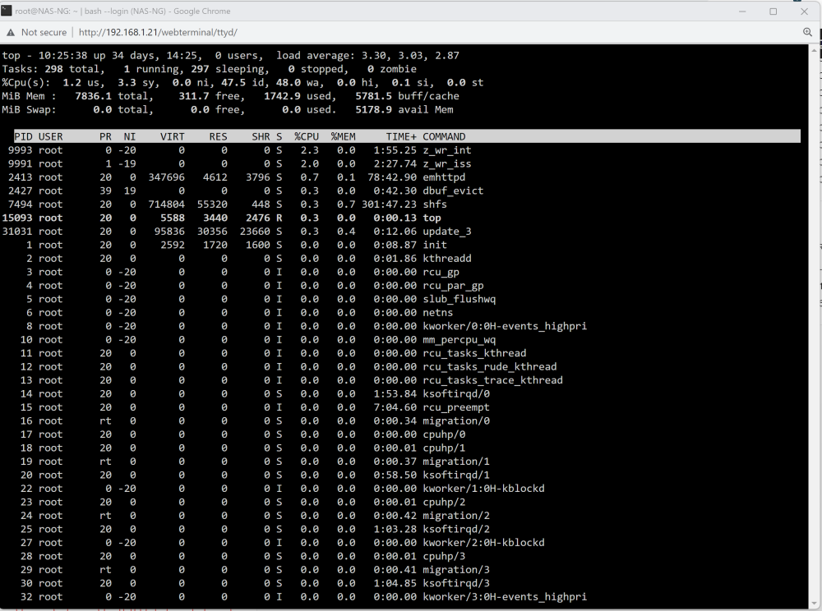
Task: Click the mm_percpu_wq process command
Action: tap(459, 340)
